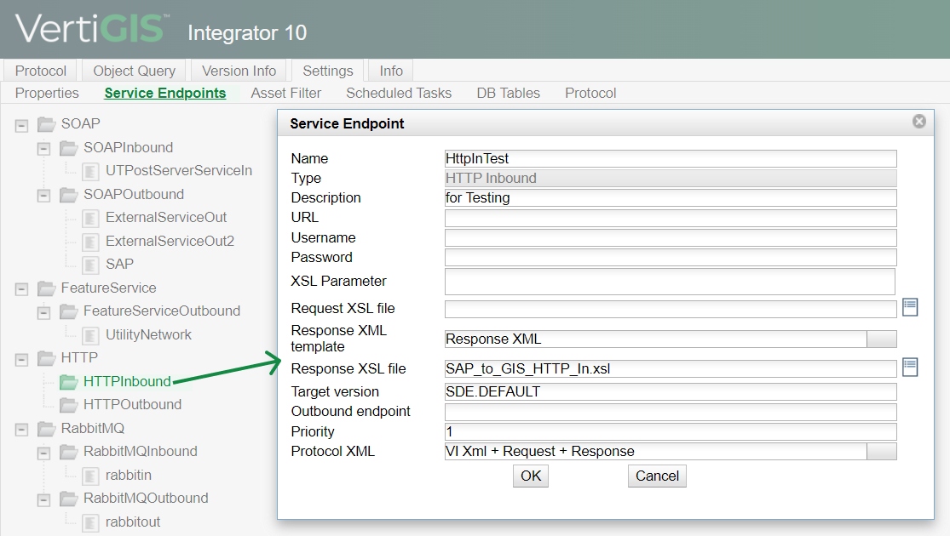Open the Asset Filter sub-tab
Screen dimensions: 950x536
coord(286,94)
